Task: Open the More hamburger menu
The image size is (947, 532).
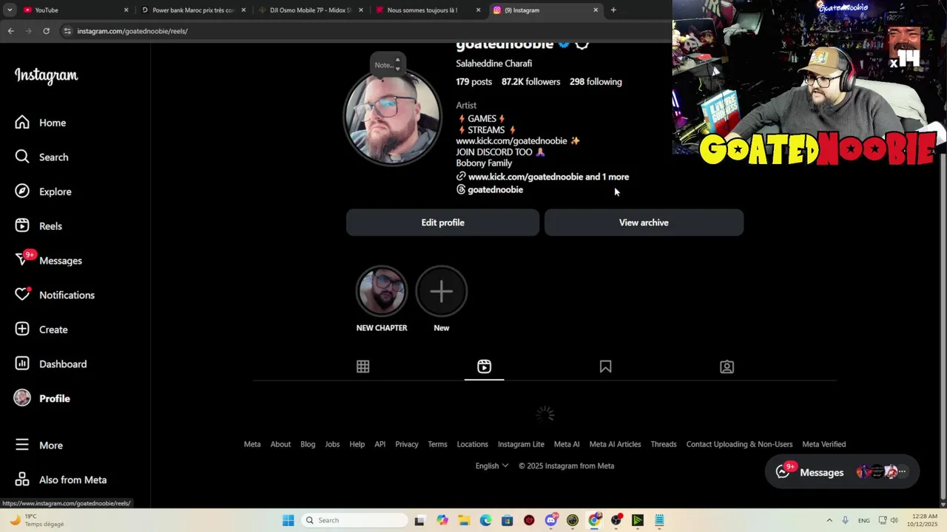Action: point(39,445)
